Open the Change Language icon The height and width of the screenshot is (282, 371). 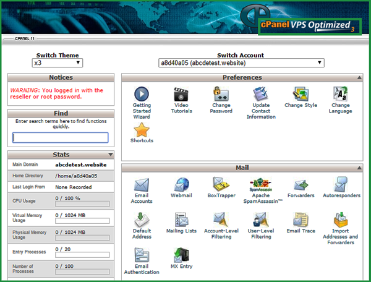click(340, 94)
